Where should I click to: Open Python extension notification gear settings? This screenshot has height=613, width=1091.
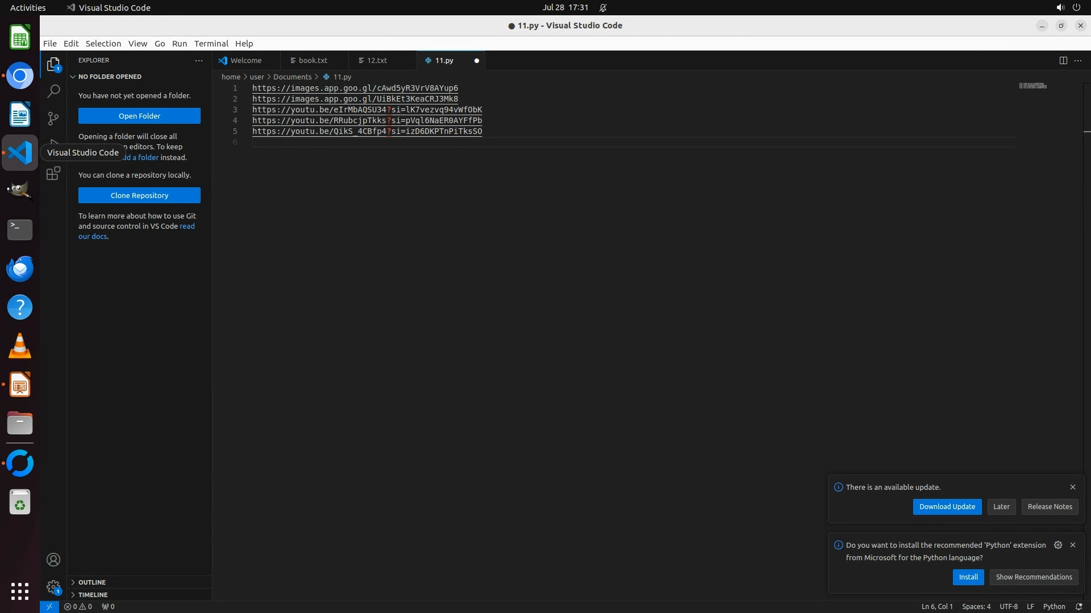1057,545
